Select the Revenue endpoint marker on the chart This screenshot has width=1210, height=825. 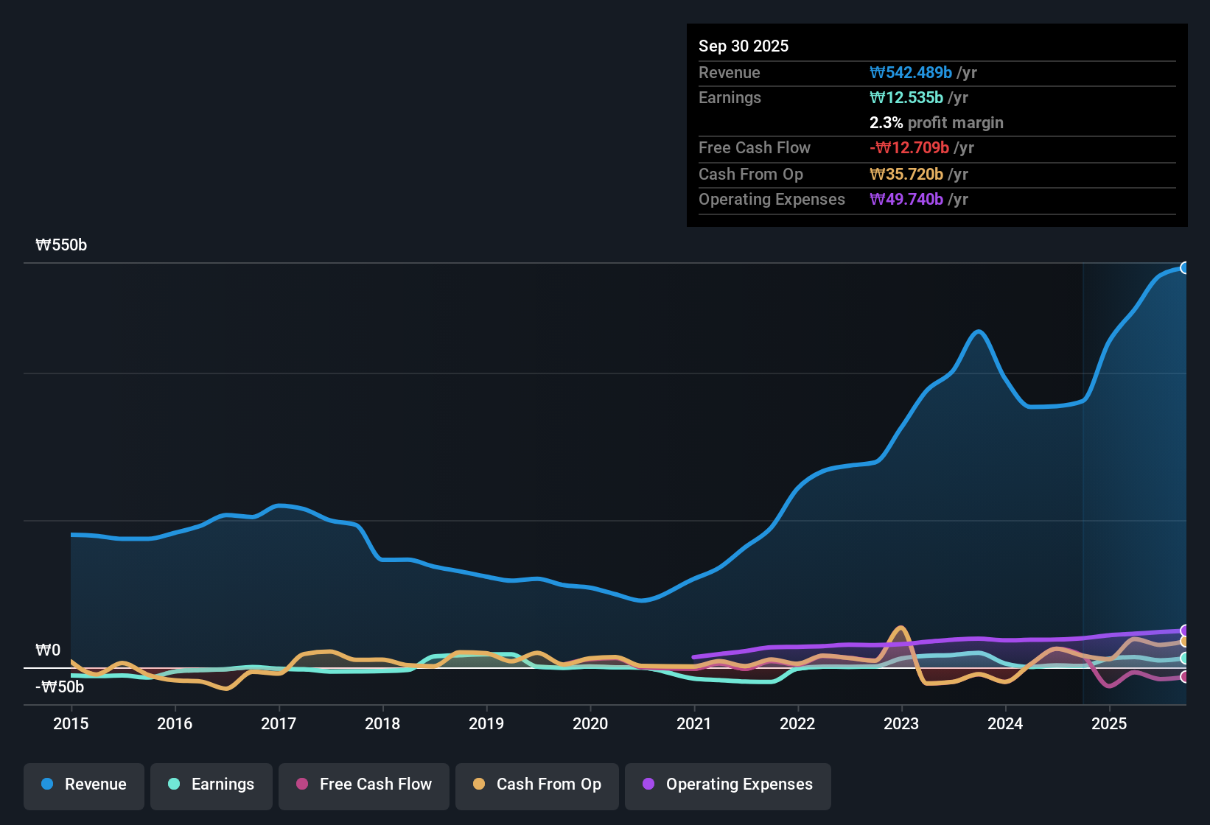coord(1186,267)
